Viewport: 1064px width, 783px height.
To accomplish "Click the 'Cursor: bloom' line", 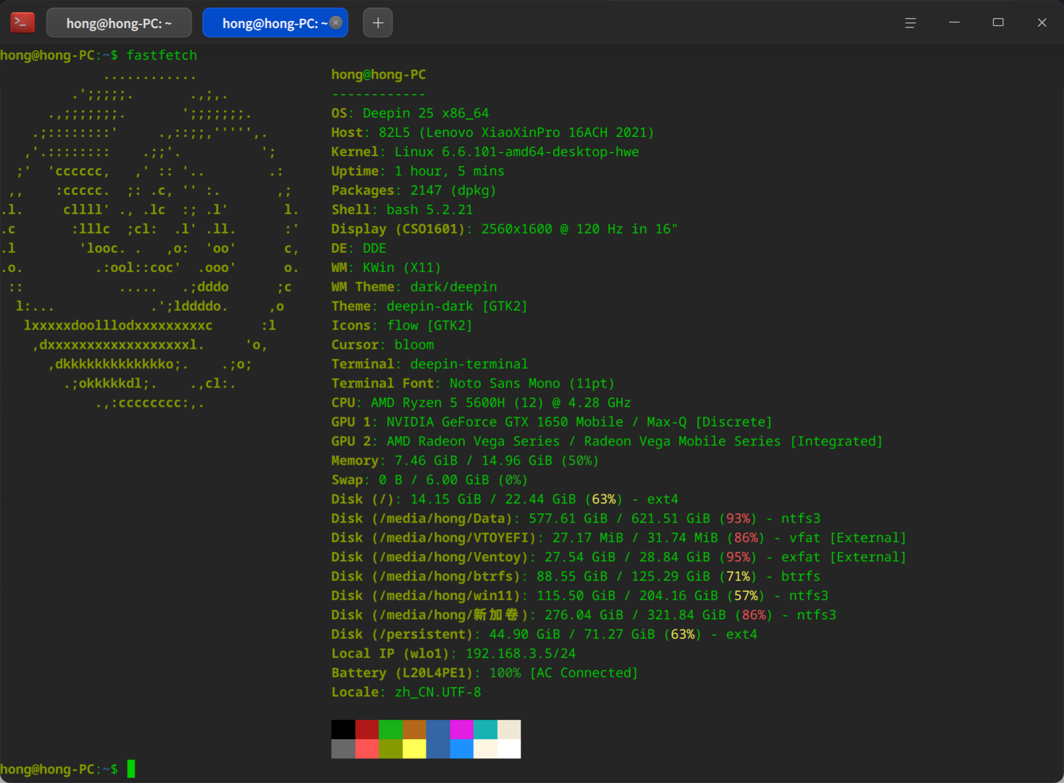I will coord(383,345).
